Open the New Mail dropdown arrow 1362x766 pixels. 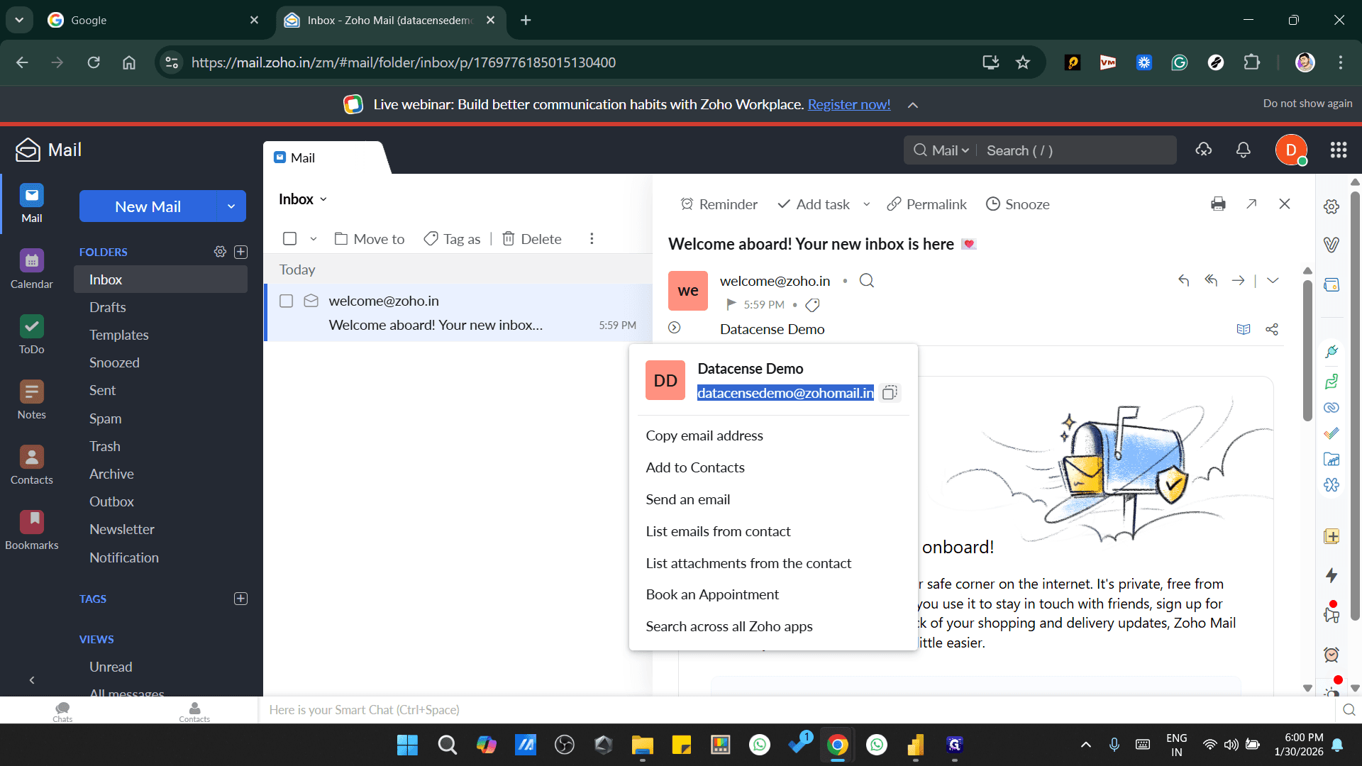coord(231,206)
